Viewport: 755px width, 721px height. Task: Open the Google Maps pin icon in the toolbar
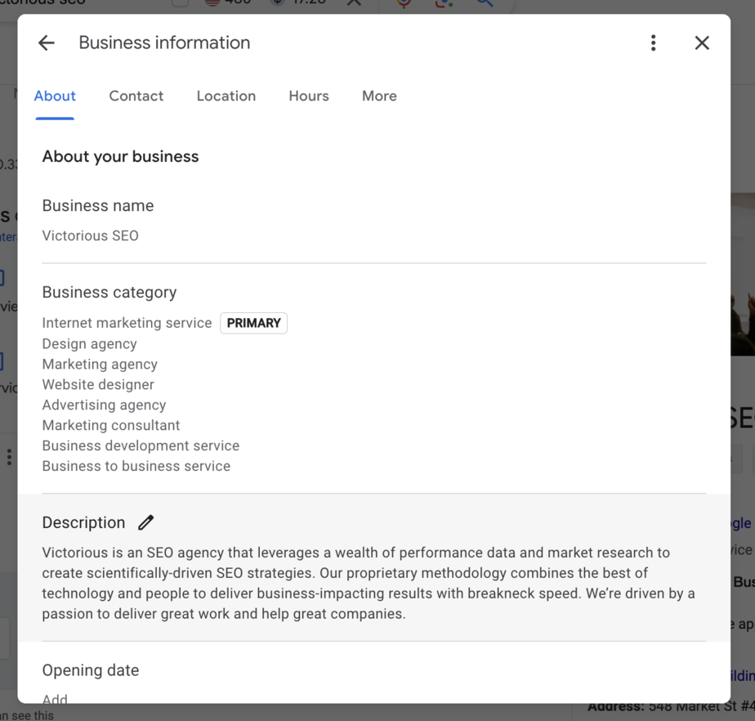coord(404,3)
